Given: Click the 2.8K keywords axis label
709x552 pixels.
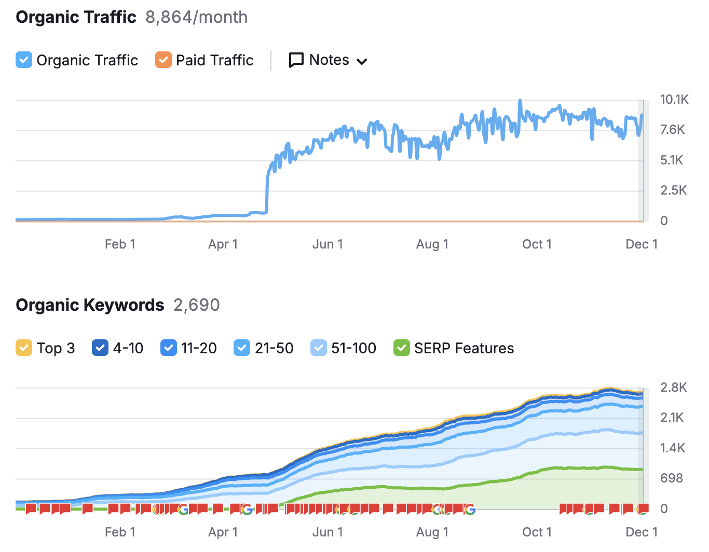Looking at the screenshot, I should (x=673, y=388).
